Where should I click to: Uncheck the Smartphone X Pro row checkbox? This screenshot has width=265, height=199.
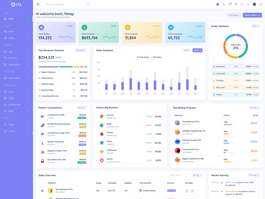pyautogui.click(x=42, y=191)
